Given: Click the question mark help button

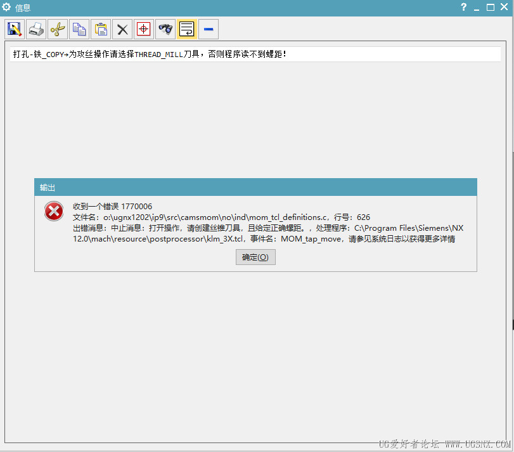Looking at the screenshot, I should [x=463, y=7].
